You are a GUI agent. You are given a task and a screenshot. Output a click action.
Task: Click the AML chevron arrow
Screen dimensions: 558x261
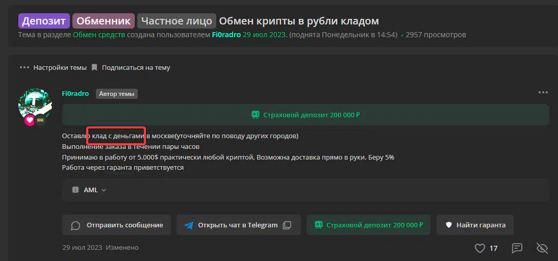pyautogui.click(x=104, y=190)
